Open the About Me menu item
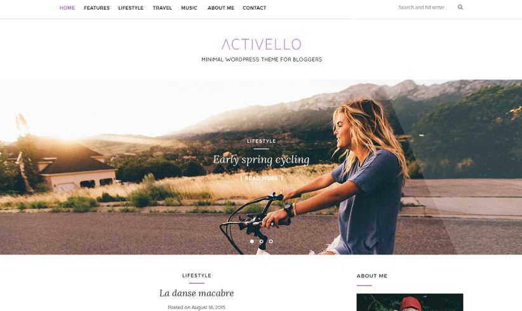Viewport: 522px width, 311px height. coord(221,8)
